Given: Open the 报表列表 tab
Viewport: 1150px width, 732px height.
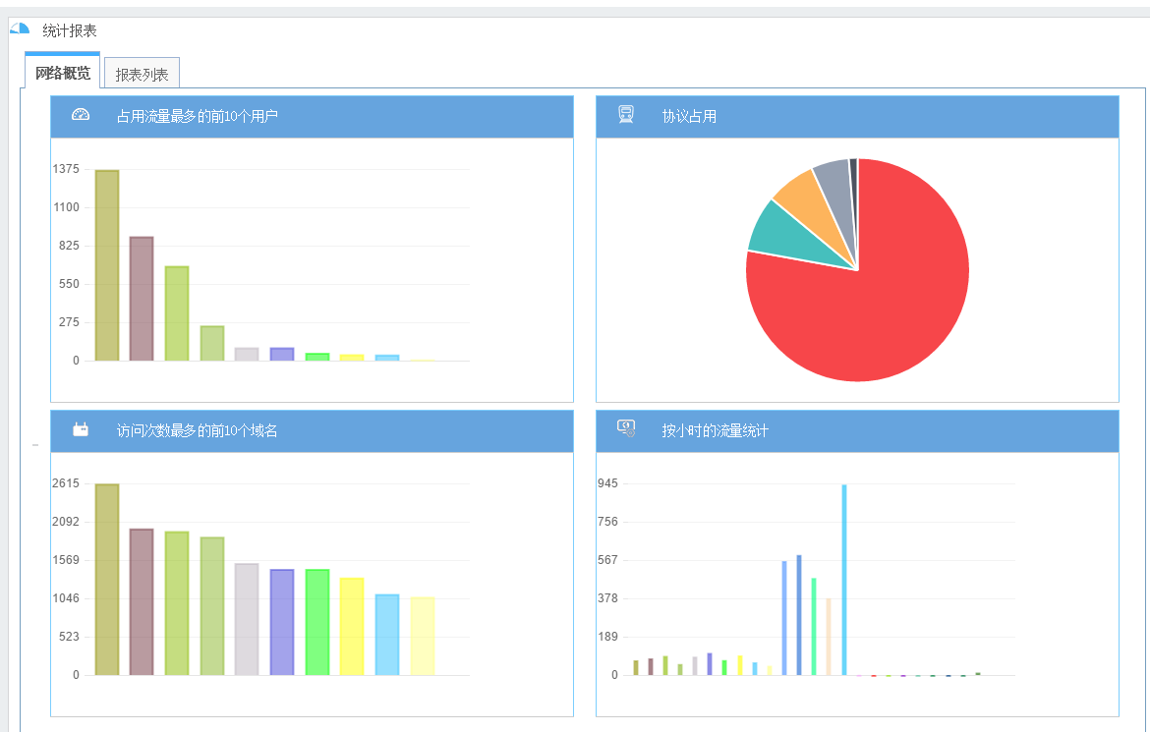Looking at the screenshot, I should pyautogui.click(x=142, y=74).
